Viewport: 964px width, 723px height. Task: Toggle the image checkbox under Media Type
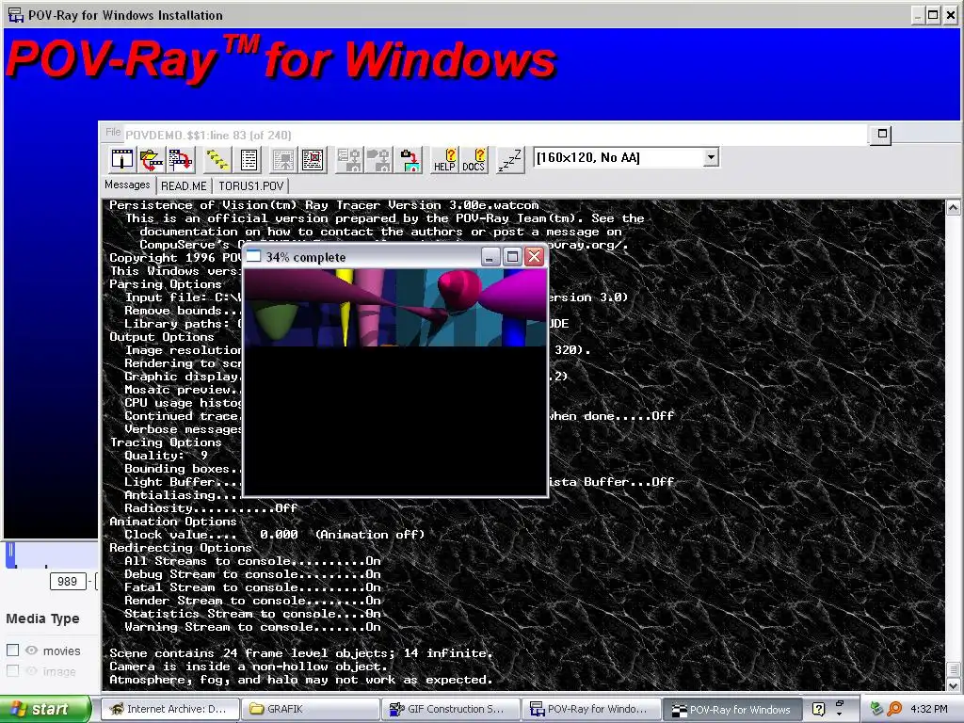coord(13,670)
